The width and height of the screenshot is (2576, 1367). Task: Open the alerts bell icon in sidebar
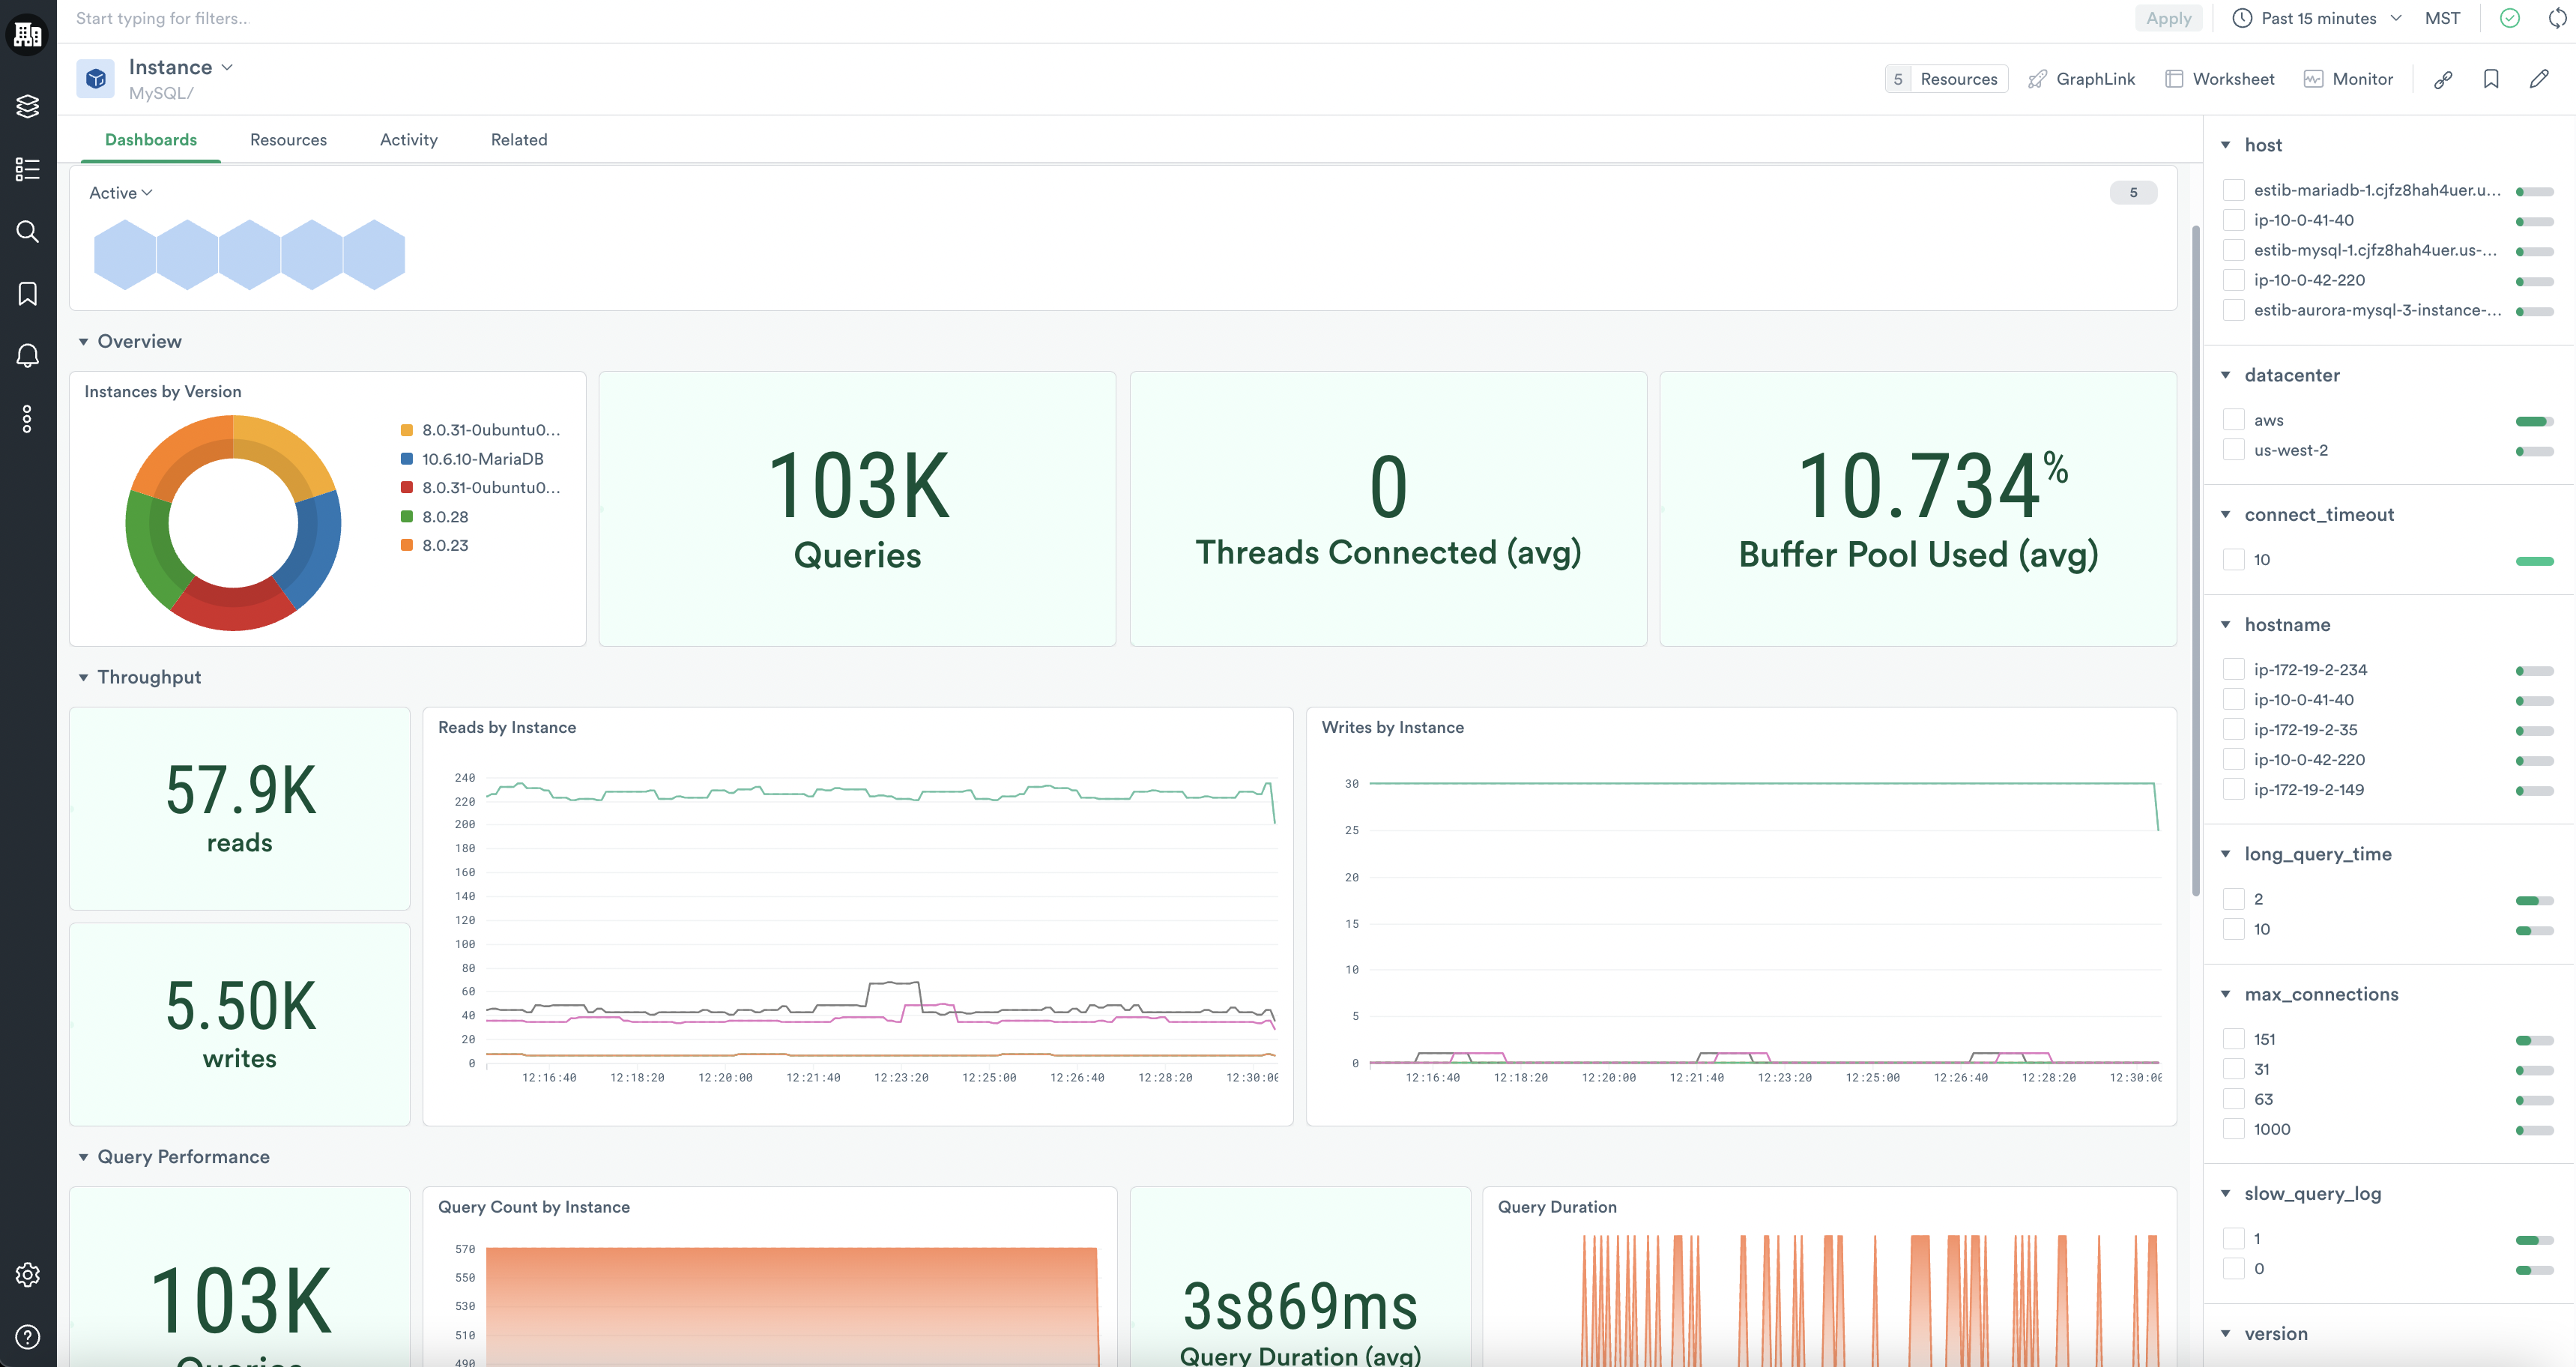pos(27,356)
